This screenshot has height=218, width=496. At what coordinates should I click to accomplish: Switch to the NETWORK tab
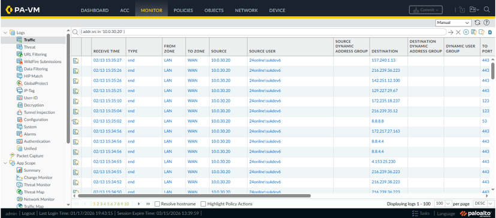click(x=246, y=10)
